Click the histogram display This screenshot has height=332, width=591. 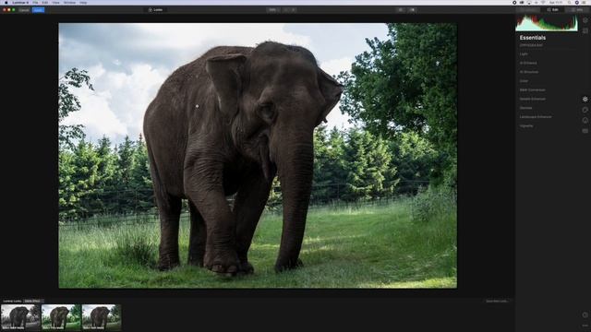click(x=547, y=23)
